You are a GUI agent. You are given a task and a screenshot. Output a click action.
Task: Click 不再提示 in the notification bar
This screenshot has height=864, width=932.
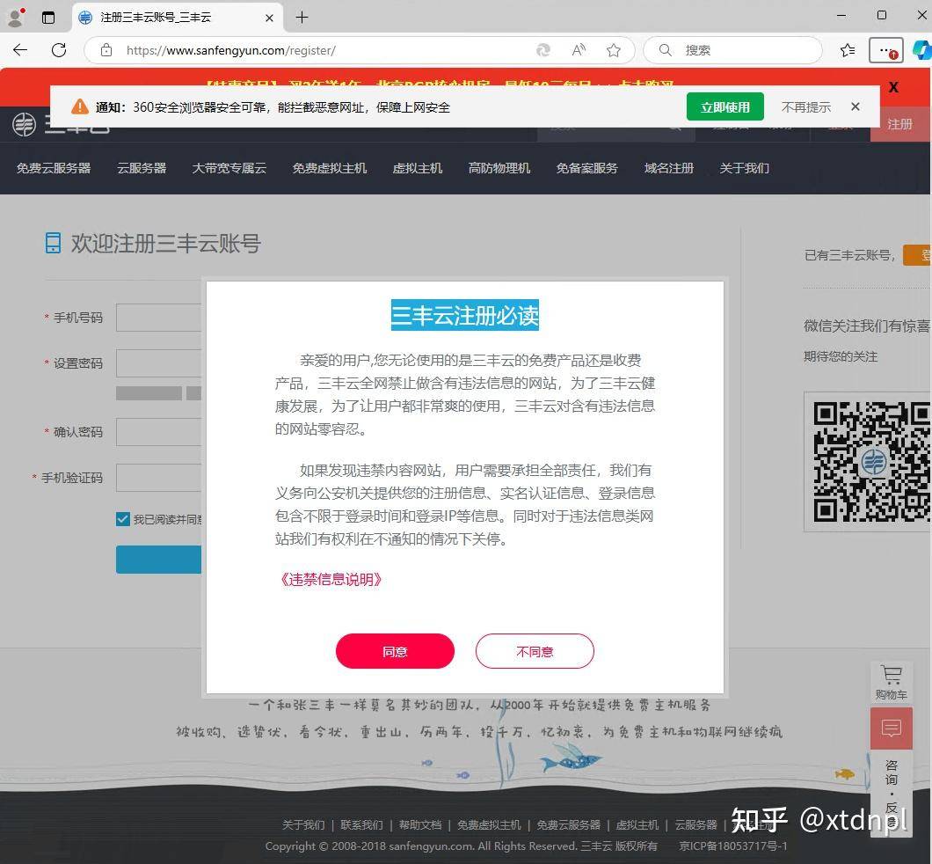coord(805,107)
